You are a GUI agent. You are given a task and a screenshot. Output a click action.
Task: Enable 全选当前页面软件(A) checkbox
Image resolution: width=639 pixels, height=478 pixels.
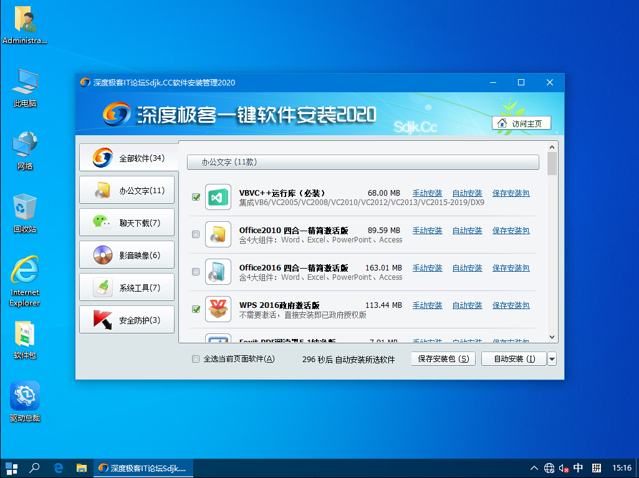[x=196, y=359]
